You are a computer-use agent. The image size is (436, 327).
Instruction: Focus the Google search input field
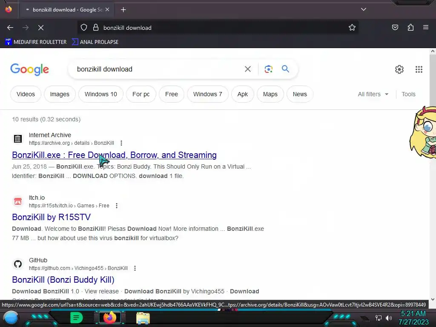(158, 69)
